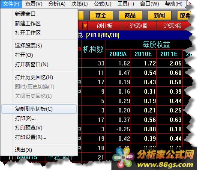This screenshot has width=198, height=171.
Task: Switch to the 创业板 tab
Action: coord(105,26)
